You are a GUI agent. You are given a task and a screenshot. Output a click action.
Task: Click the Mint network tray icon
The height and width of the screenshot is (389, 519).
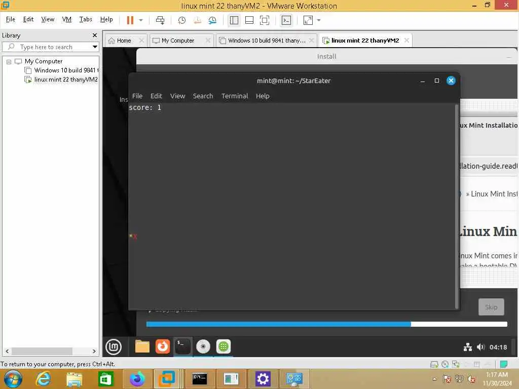pyautogui.click(x=468, y=347)
